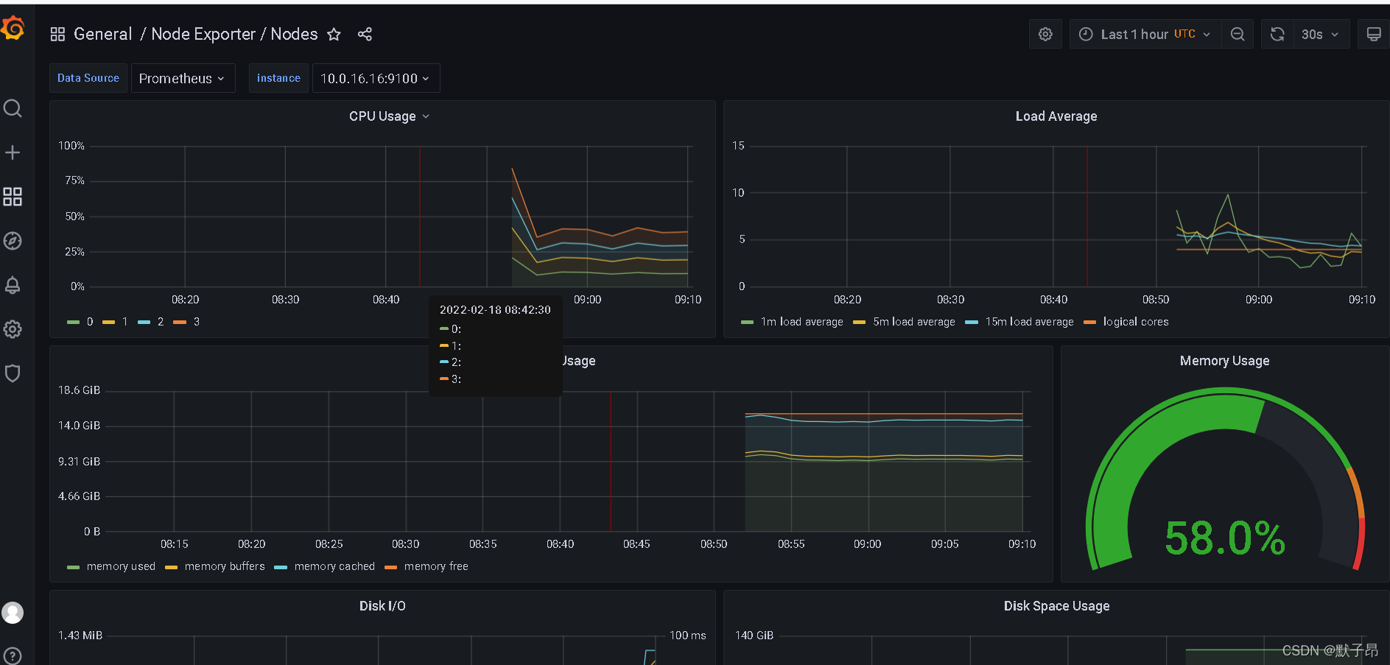Click the 58.0% memory gauge value
The width and height of the screenshot is (1390, 665).
pos(1225,538)
